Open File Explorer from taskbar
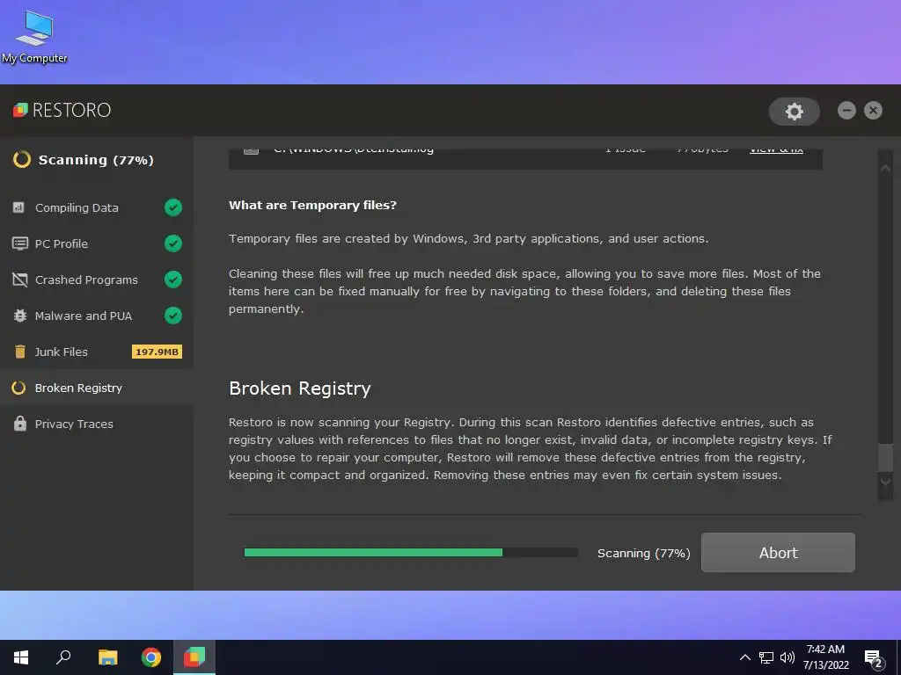This screenshot has width=901, height=675. [107, 657]
